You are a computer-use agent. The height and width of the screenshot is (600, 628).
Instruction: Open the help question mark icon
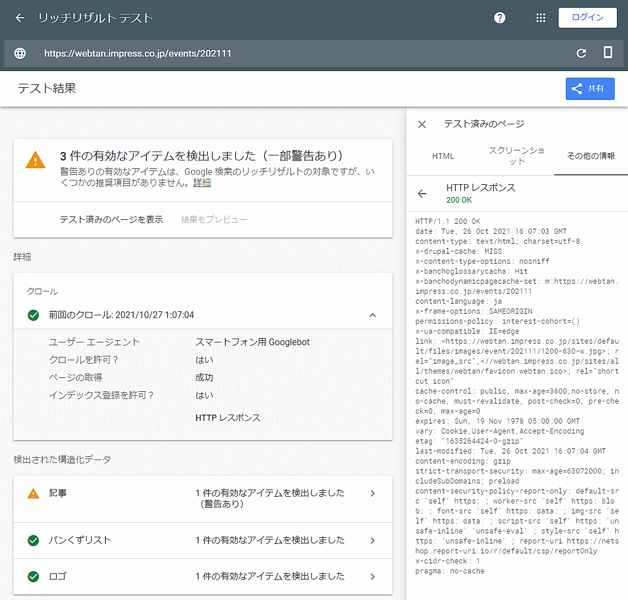click(500, 18)
